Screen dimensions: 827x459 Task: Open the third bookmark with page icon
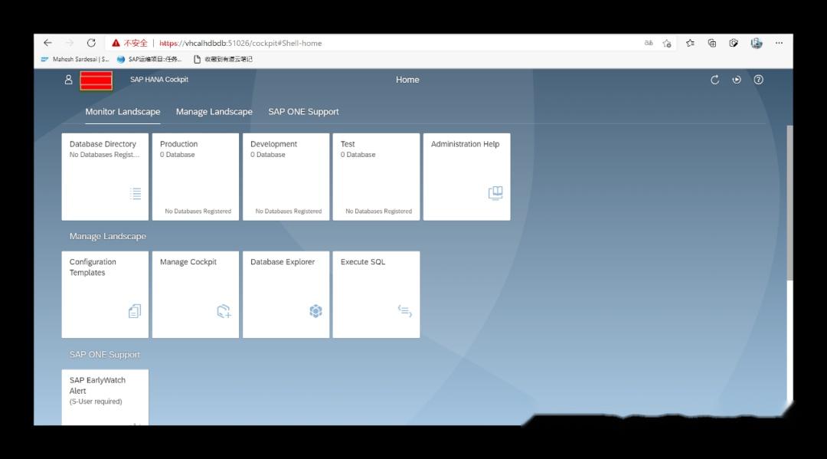223,59
